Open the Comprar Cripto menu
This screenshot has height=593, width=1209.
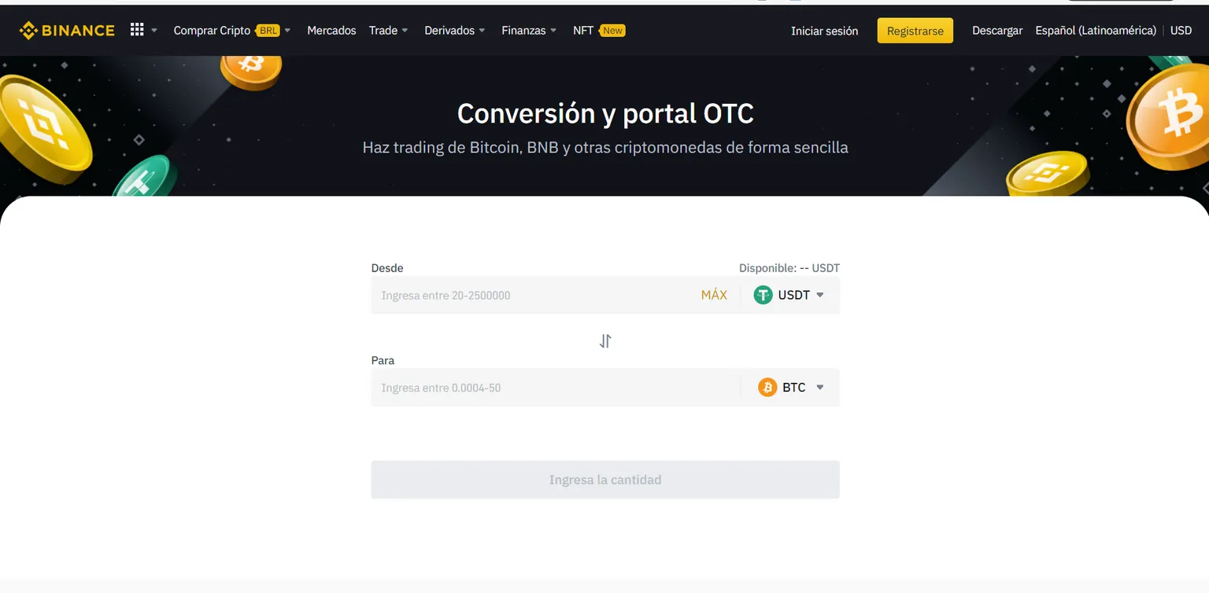click(x=212, y=31)
